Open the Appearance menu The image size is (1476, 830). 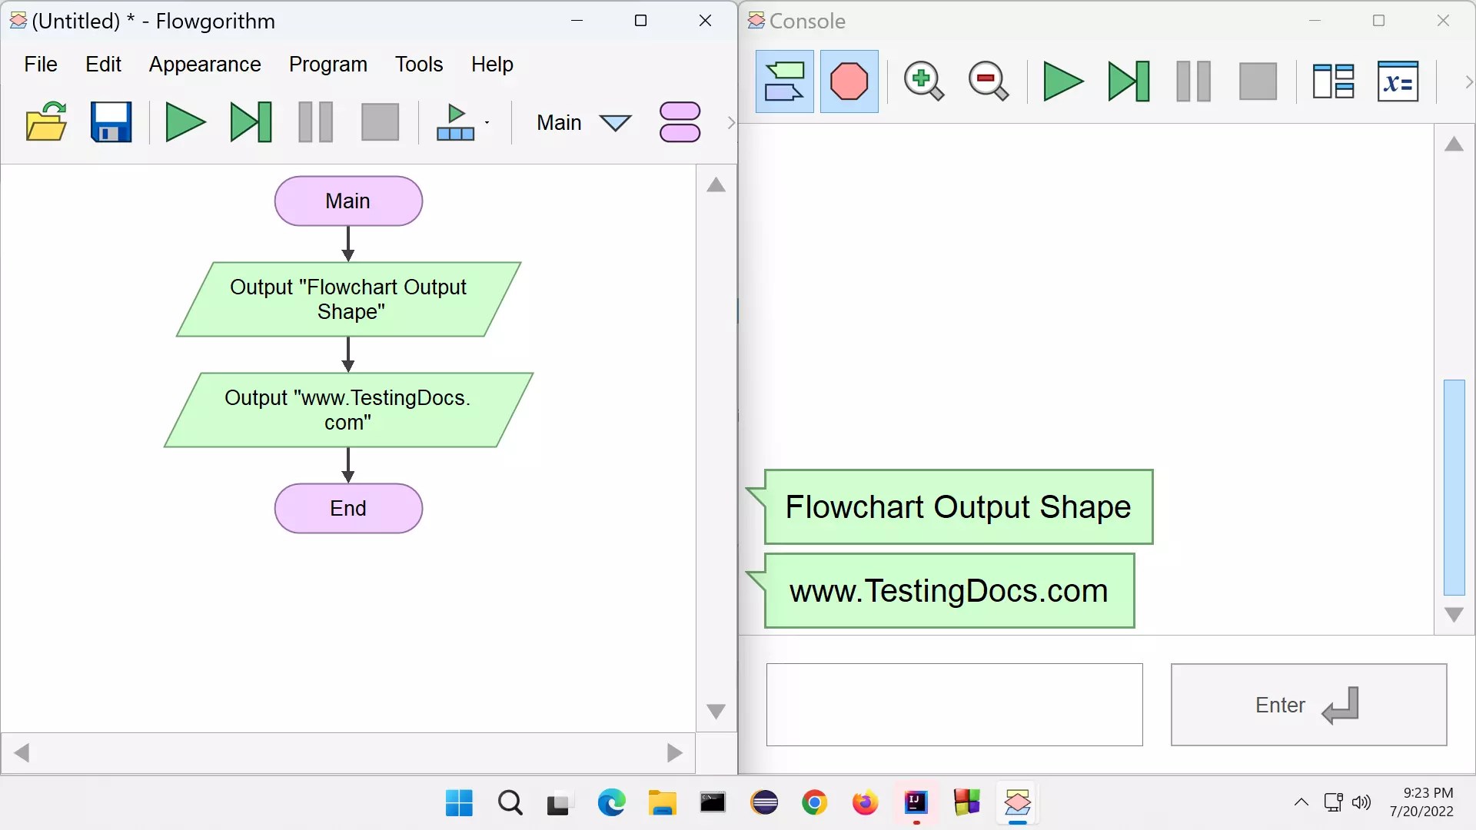pos(205,65)
